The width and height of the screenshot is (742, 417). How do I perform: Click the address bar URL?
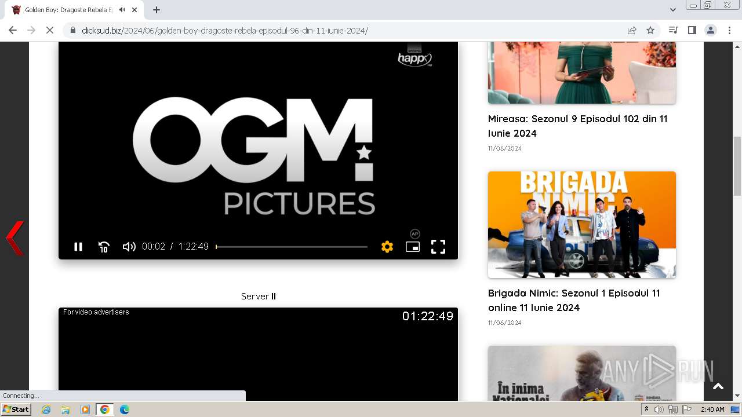click(225, 31)
